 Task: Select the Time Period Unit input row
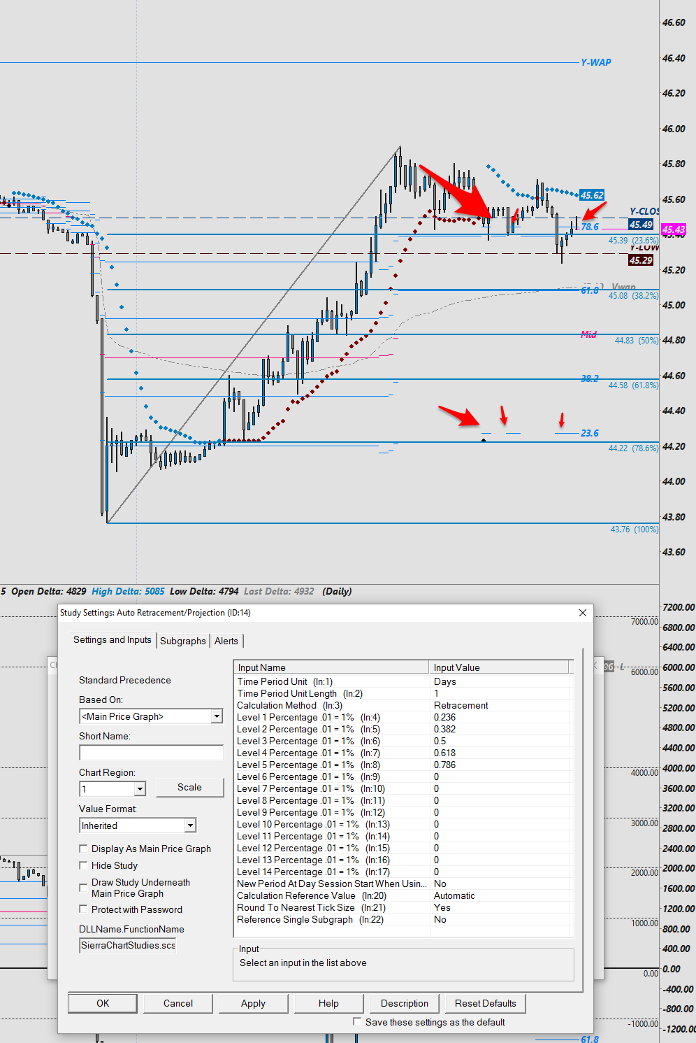pos(403,681)
